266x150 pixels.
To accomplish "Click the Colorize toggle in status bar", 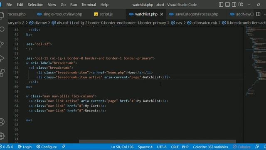I will click(241, 147).
